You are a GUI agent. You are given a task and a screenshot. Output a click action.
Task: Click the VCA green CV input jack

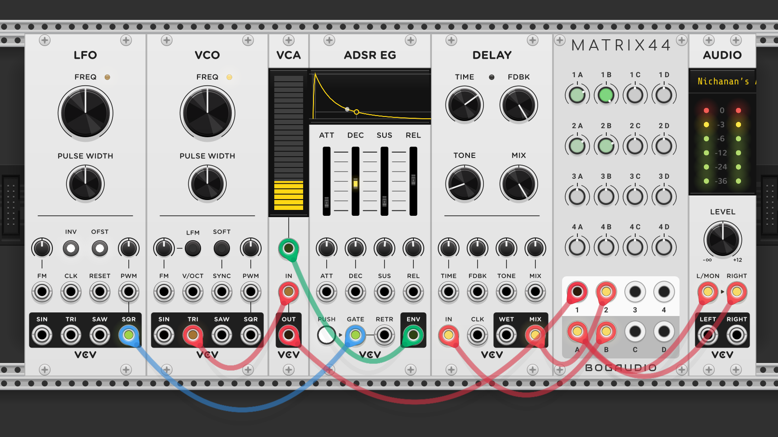289,248
